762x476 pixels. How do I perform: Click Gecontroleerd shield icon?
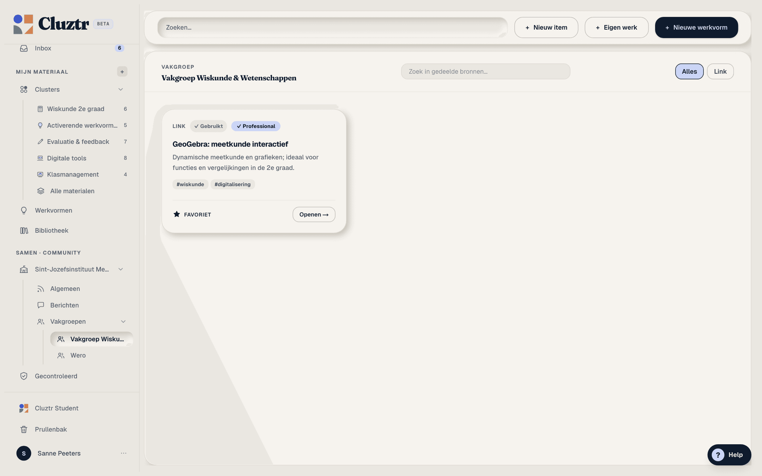coord(24,376)
